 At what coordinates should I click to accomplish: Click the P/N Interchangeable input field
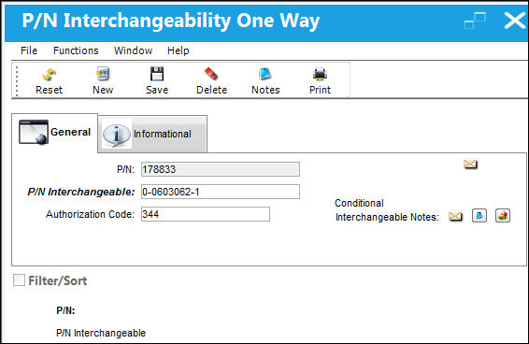pos(221,192)
